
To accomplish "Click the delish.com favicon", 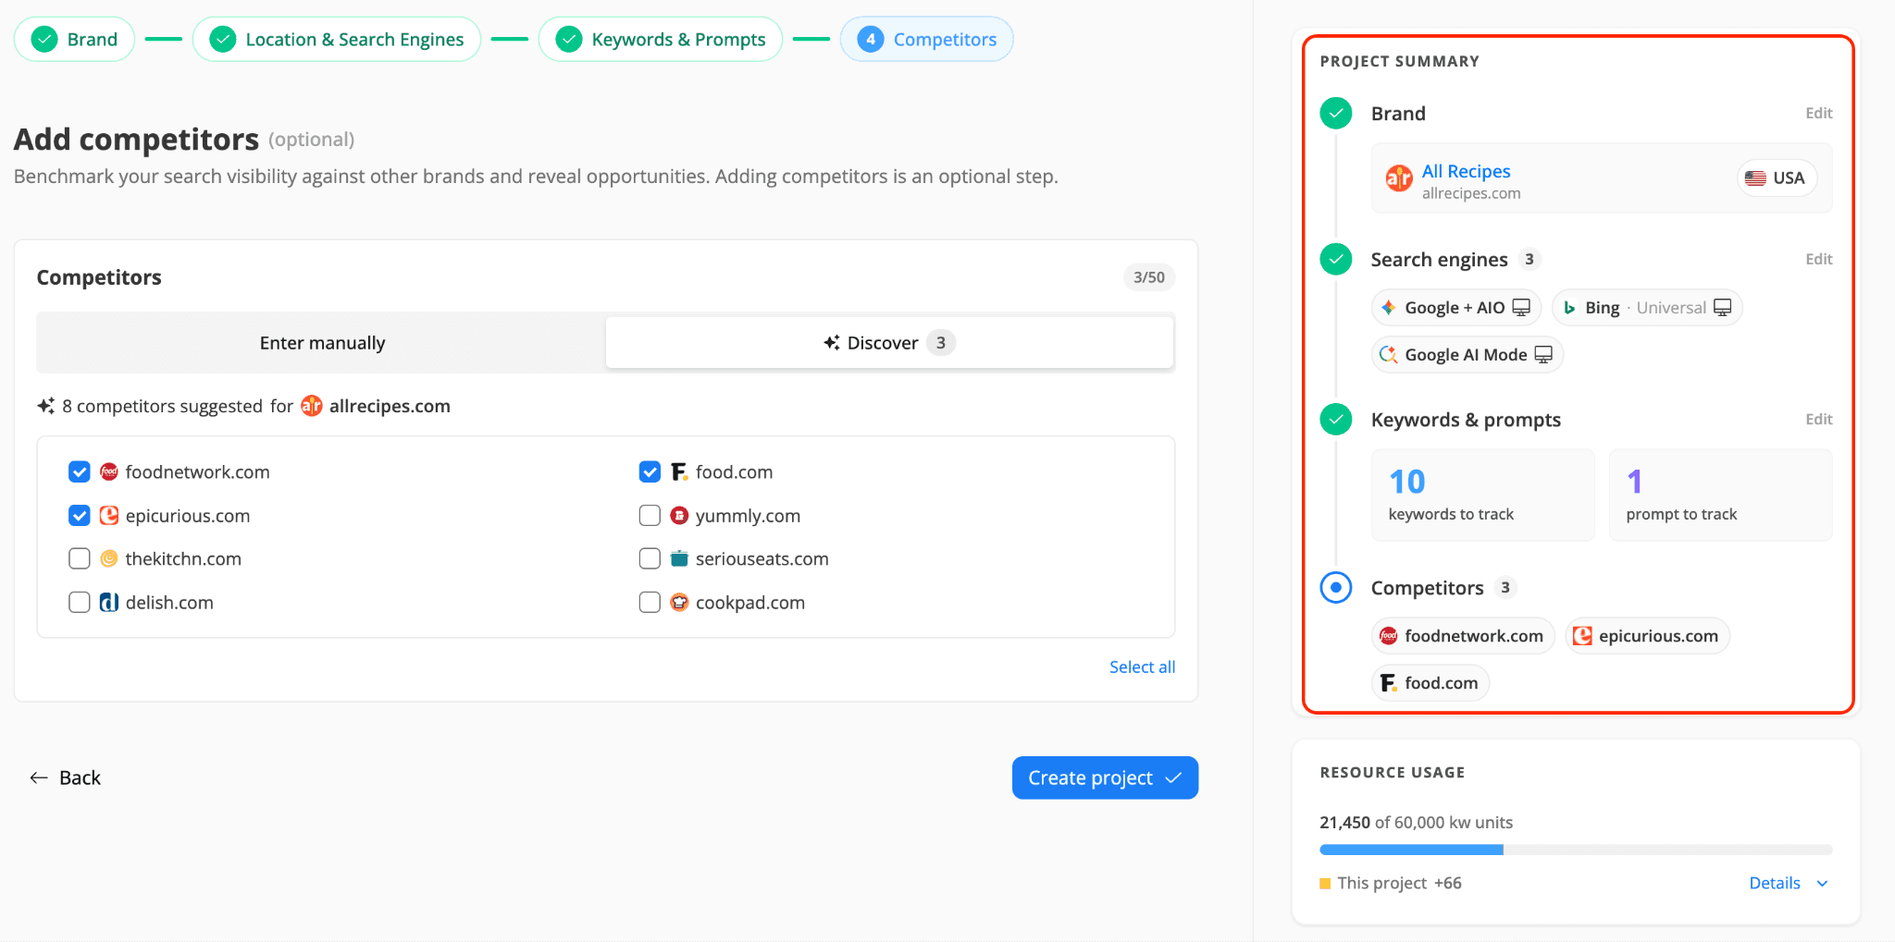I will pos(109,603).
